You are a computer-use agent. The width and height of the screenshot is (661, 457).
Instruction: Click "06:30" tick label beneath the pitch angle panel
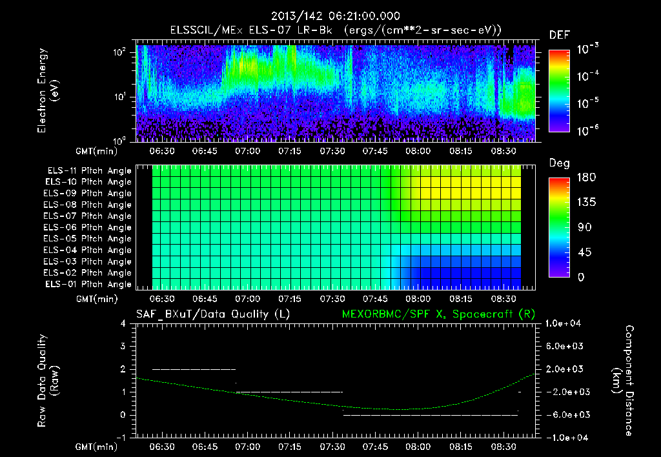click(162, 299)
